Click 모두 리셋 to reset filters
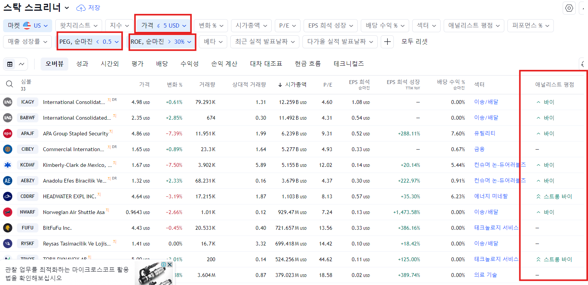This screenshot has width=588, height=285. coord(415,42)
